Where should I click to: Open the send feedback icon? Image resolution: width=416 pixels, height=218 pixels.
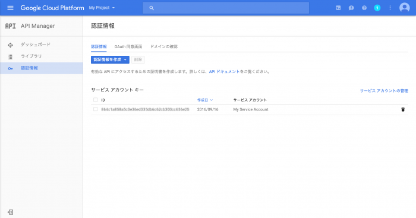tap(351, 8)
